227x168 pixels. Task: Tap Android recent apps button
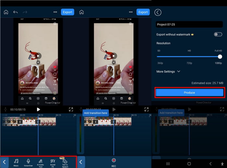pos(168,164)
